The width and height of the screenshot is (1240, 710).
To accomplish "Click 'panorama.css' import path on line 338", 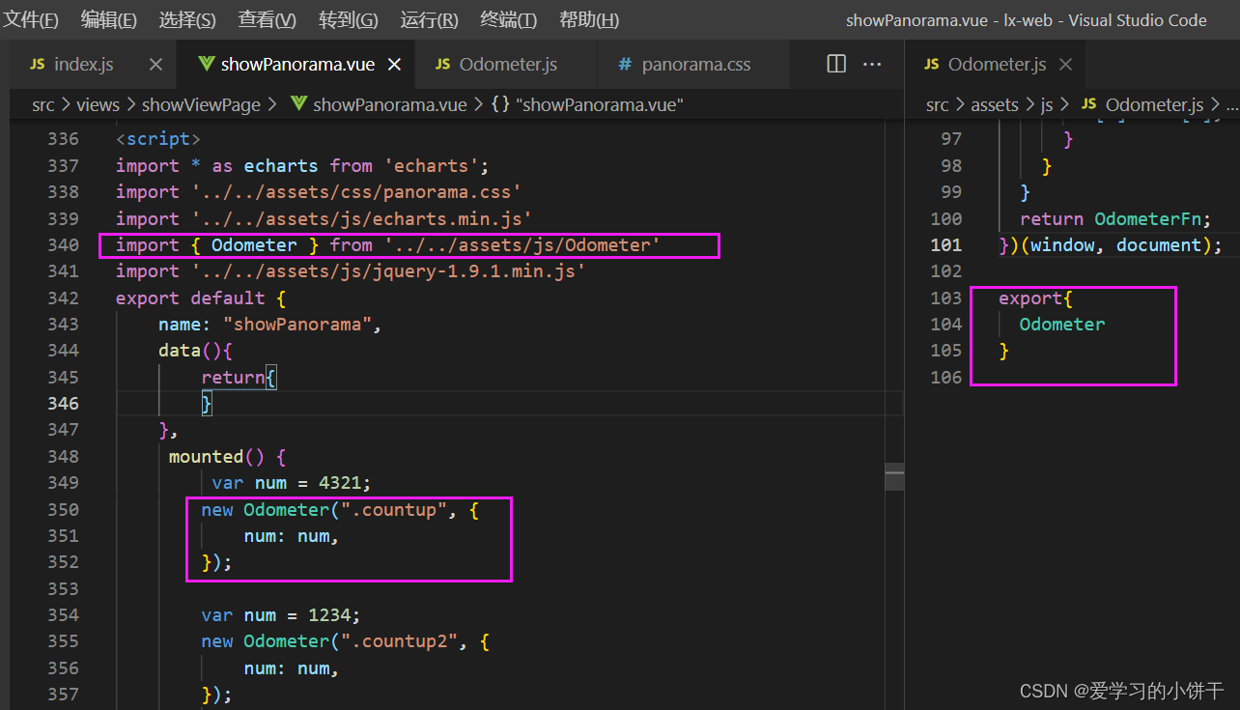I will pos(356,192).
